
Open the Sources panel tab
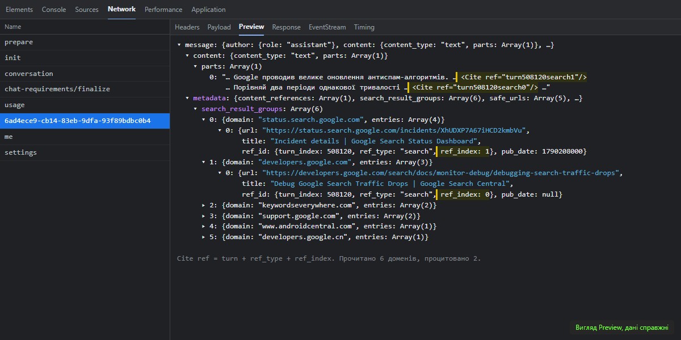(x=87, y=10)
